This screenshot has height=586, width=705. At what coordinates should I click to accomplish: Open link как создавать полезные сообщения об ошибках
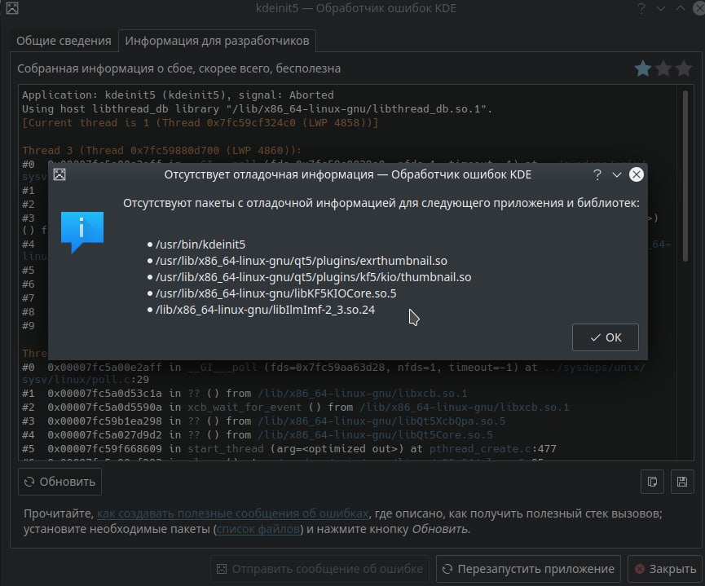point(233,513)
